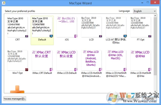Viewport: 161px width, 105px height.
Task: Choose XMac.CRT.Default profile
Action: pyautogui.click(x=42, y=60)
